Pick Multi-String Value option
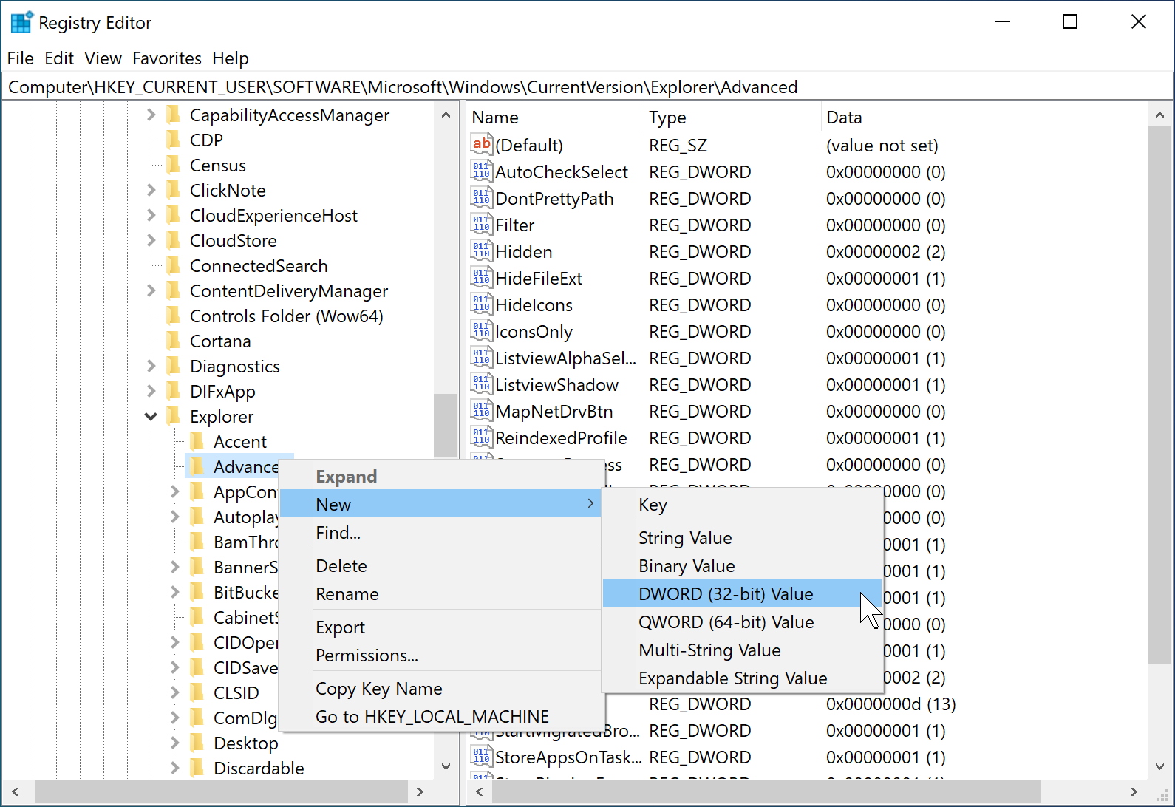The height and width of the screenshot is (807, 1175). coord(742,650)
